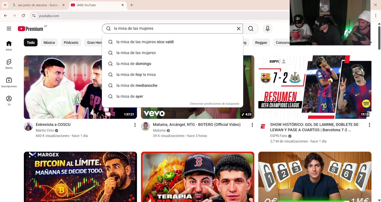Reload the YouTube page

click(23, 16)
